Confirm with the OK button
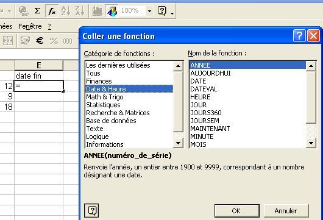323x220 pixels. pos(236,211)
